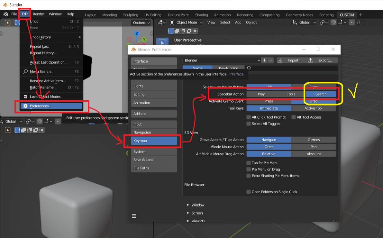
Task: Enable Pie Menu on Drag checkbox
Action: (248, 169)
